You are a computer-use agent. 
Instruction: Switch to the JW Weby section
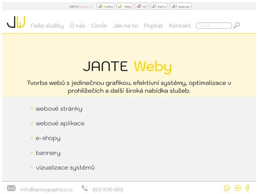(x=124, y=6)
